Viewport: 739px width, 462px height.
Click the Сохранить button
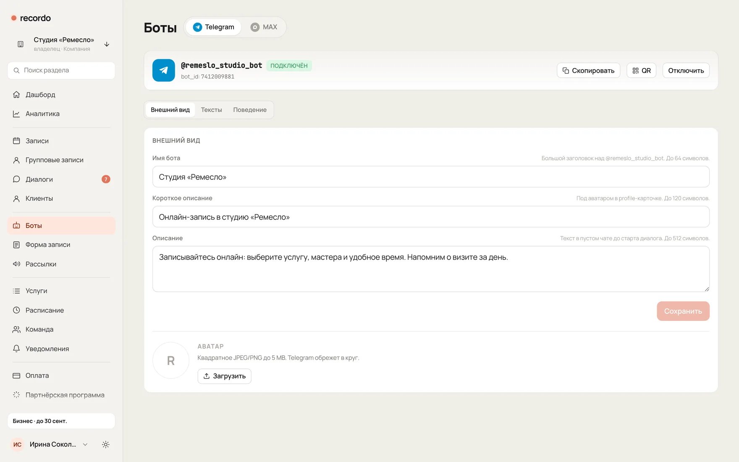(683, 311)
